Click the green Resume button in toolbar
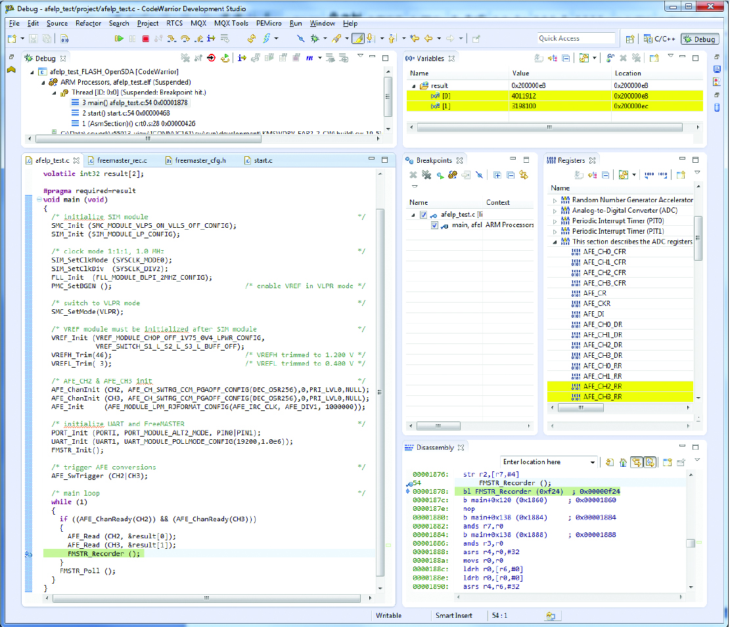The height and width of the screenshot is (627, 730). 119,39
